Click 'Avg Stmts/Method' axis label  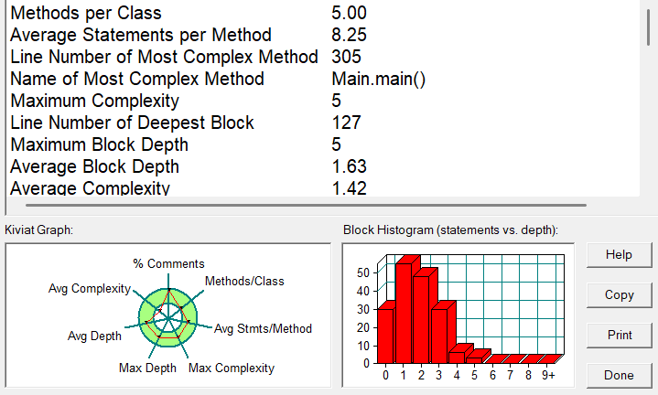(x=264, y=329)
